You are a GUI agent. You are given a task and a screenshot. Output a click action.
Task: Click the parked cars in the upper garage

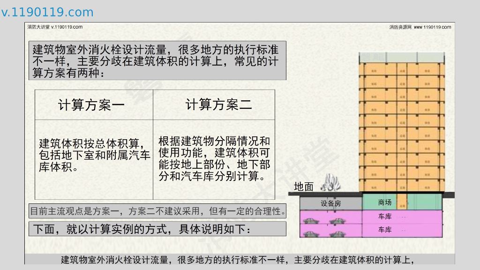(x=324, y=221)
